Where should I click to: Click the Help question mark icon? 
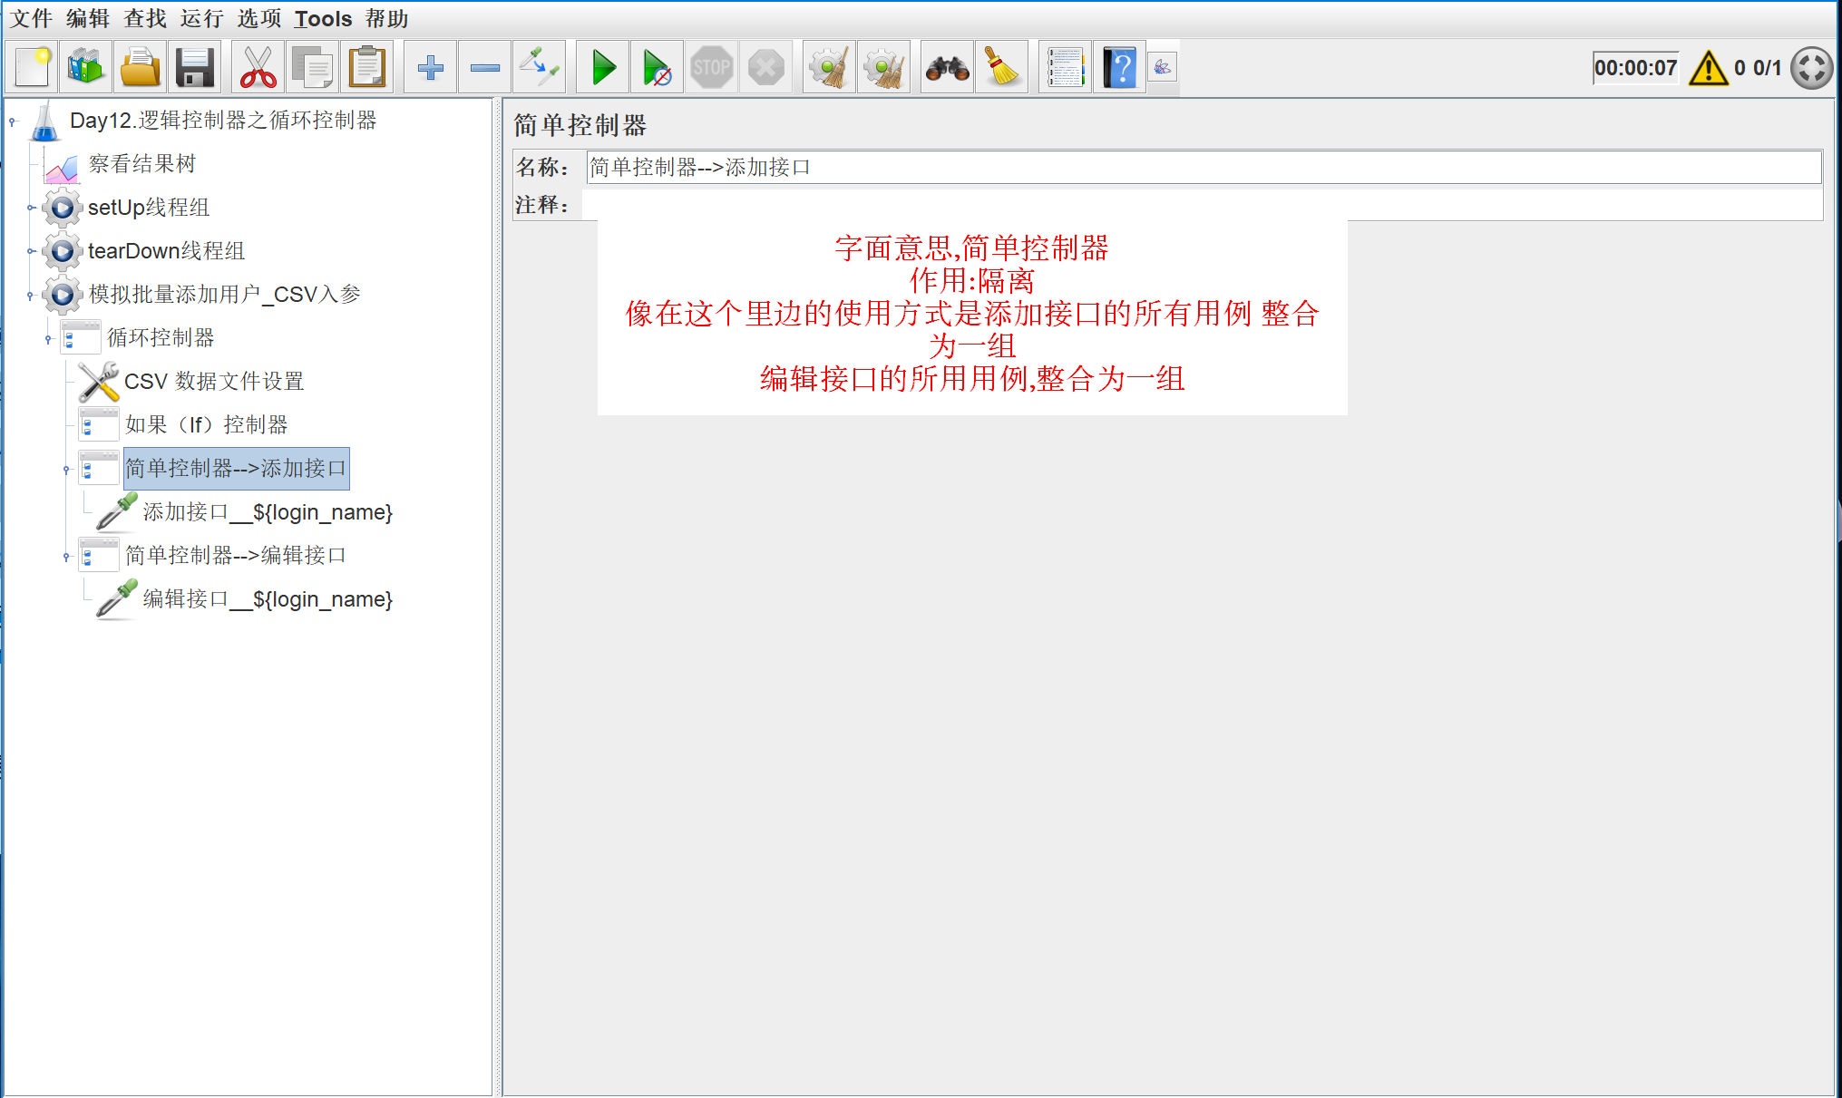(1119, 68)
